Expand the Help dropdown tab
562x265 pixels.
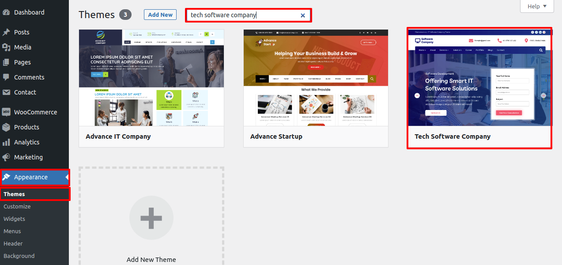(x=536, y=6)
